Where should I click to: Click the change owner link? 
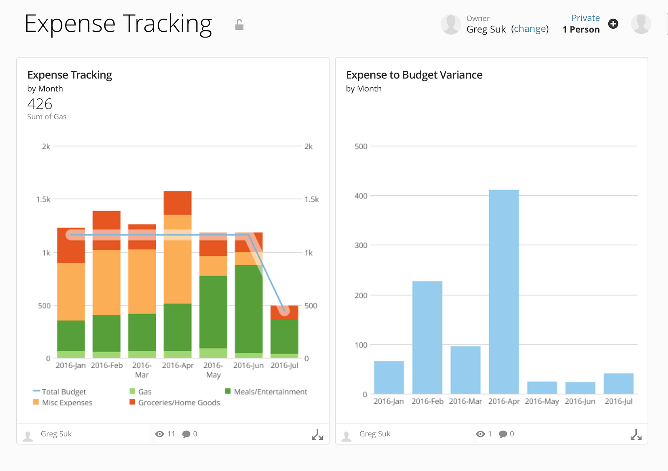(530, 29)
